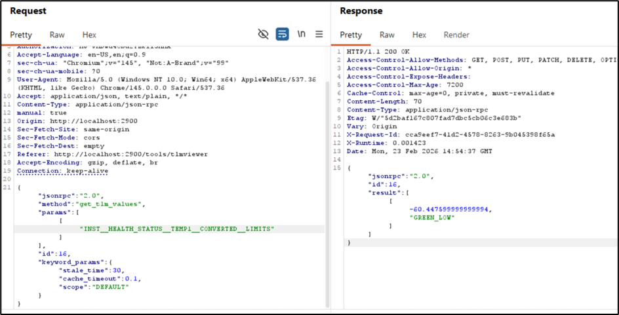This screenshot has width=619, height=315.
Task: Toggle the word wrap icon in Request
Action: pos(282,34)
